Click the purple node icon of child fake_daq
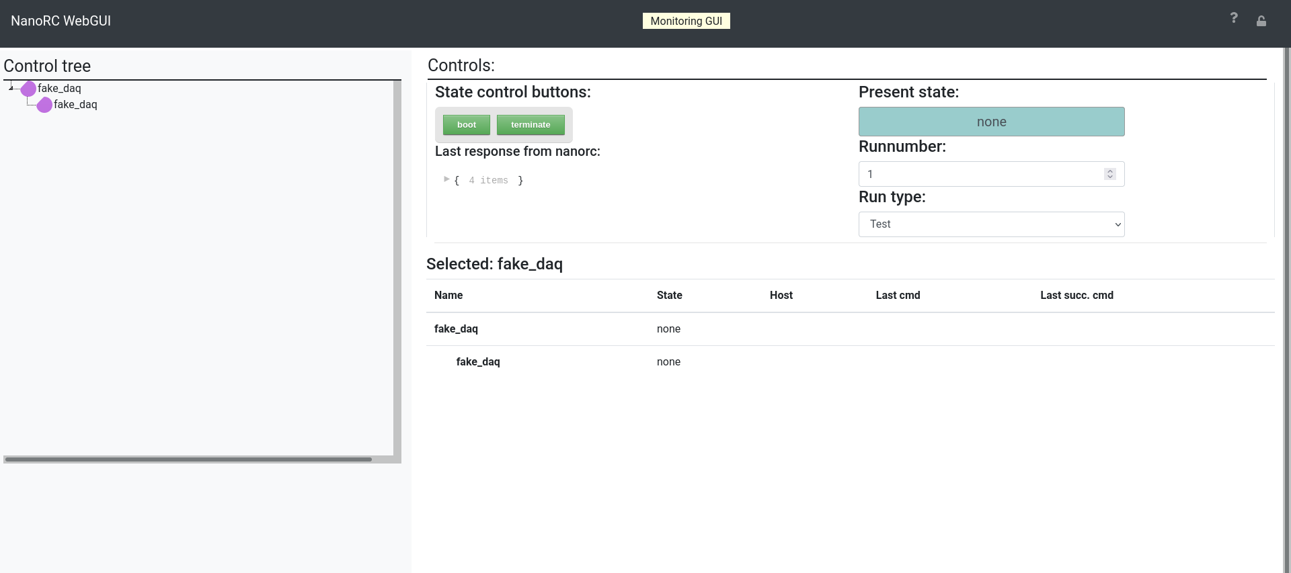The image size is (1291, 573). point(44,105)
